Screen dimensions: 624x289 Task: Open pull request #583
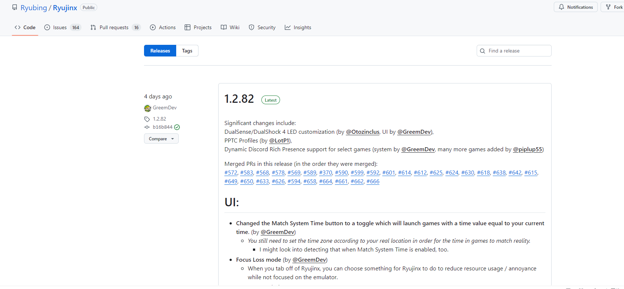(246, 173)
